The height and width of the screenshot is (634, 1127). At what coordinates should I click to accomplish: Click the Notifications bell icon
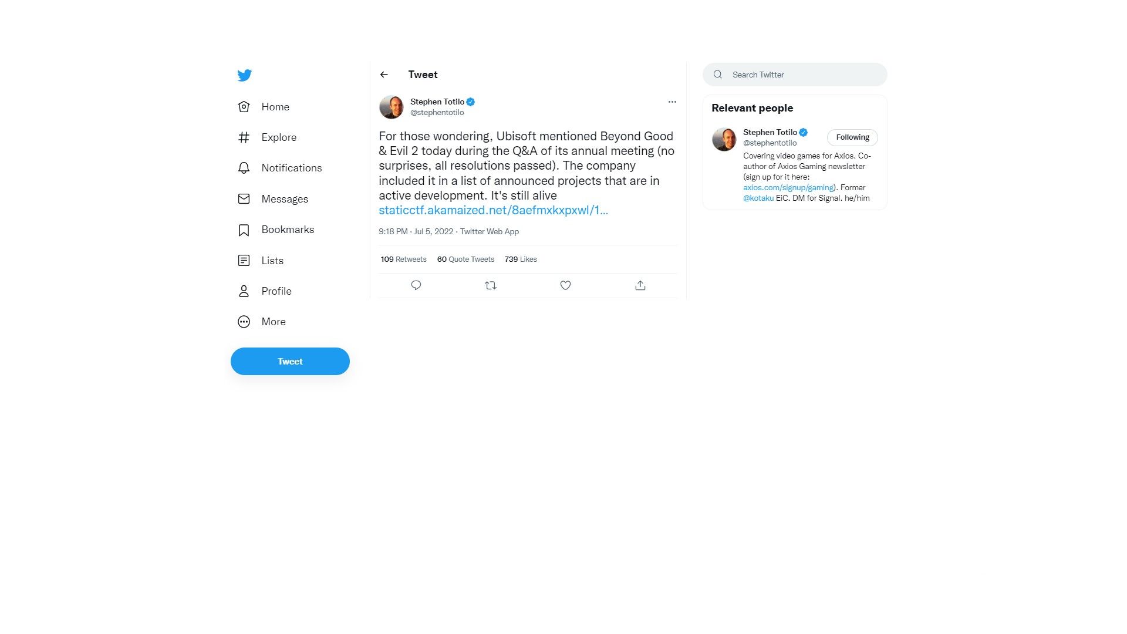(x=244, y=168)
